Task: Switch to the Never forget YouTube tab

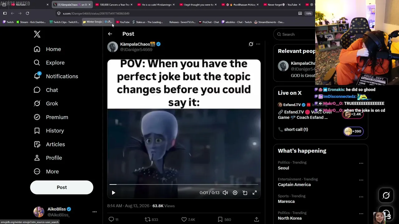Action: tap(282, 5)
